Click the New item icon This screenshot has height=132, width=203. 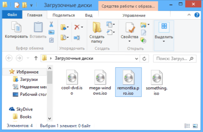pos(109,25)
